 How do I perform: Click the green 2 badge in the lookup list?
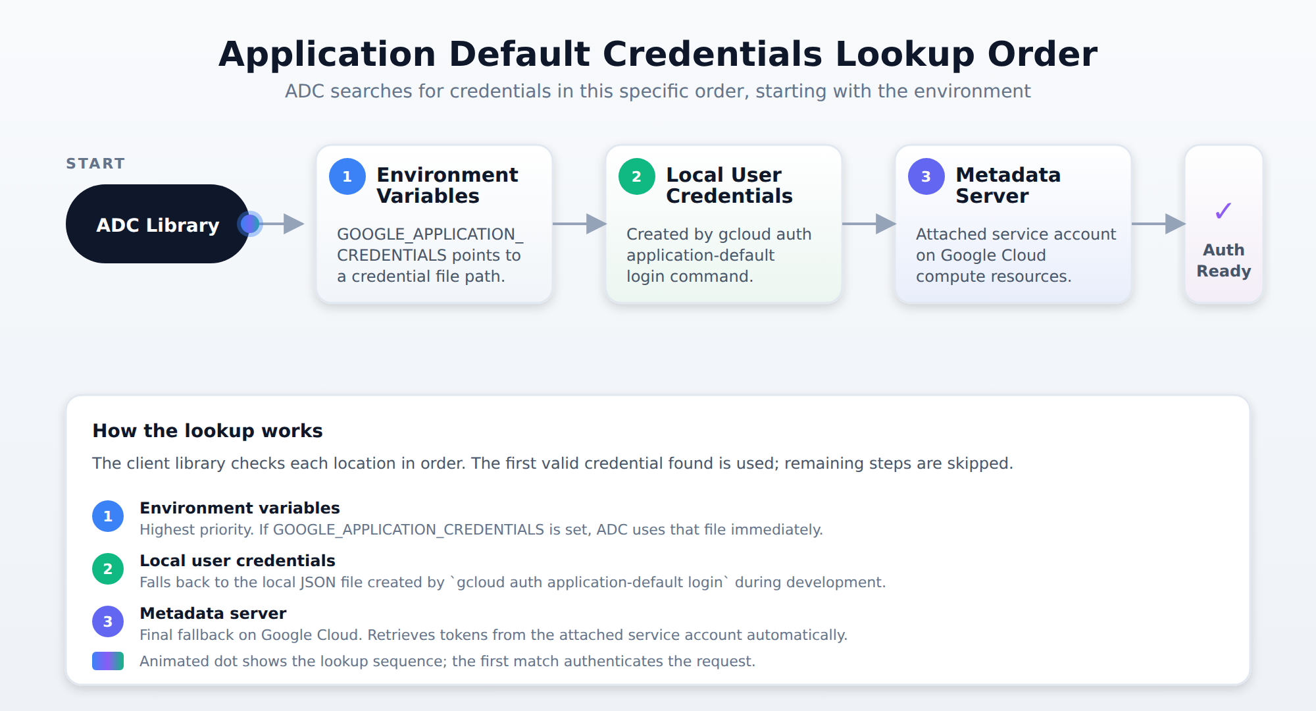click(108, 569)
